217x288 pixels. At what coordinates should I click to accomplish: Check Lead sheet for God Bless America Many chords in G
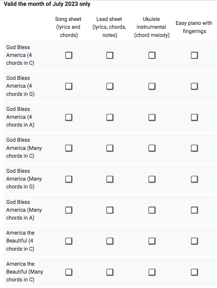coord(110,179)
